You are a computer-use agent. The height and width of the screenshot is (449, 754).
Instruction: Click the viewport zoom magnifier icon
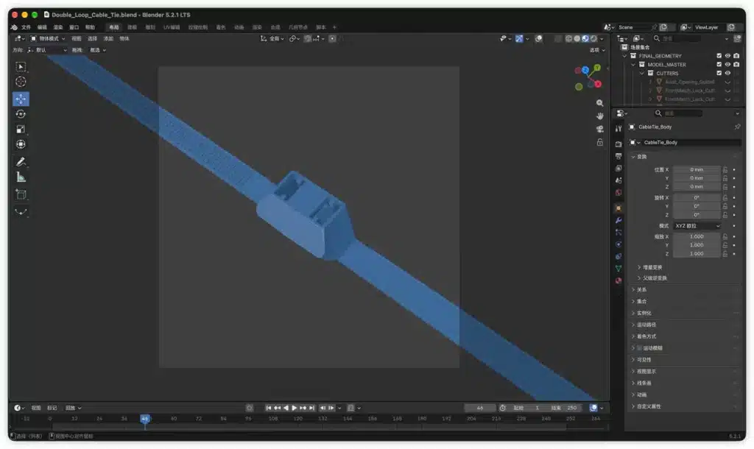coord(599,103)
